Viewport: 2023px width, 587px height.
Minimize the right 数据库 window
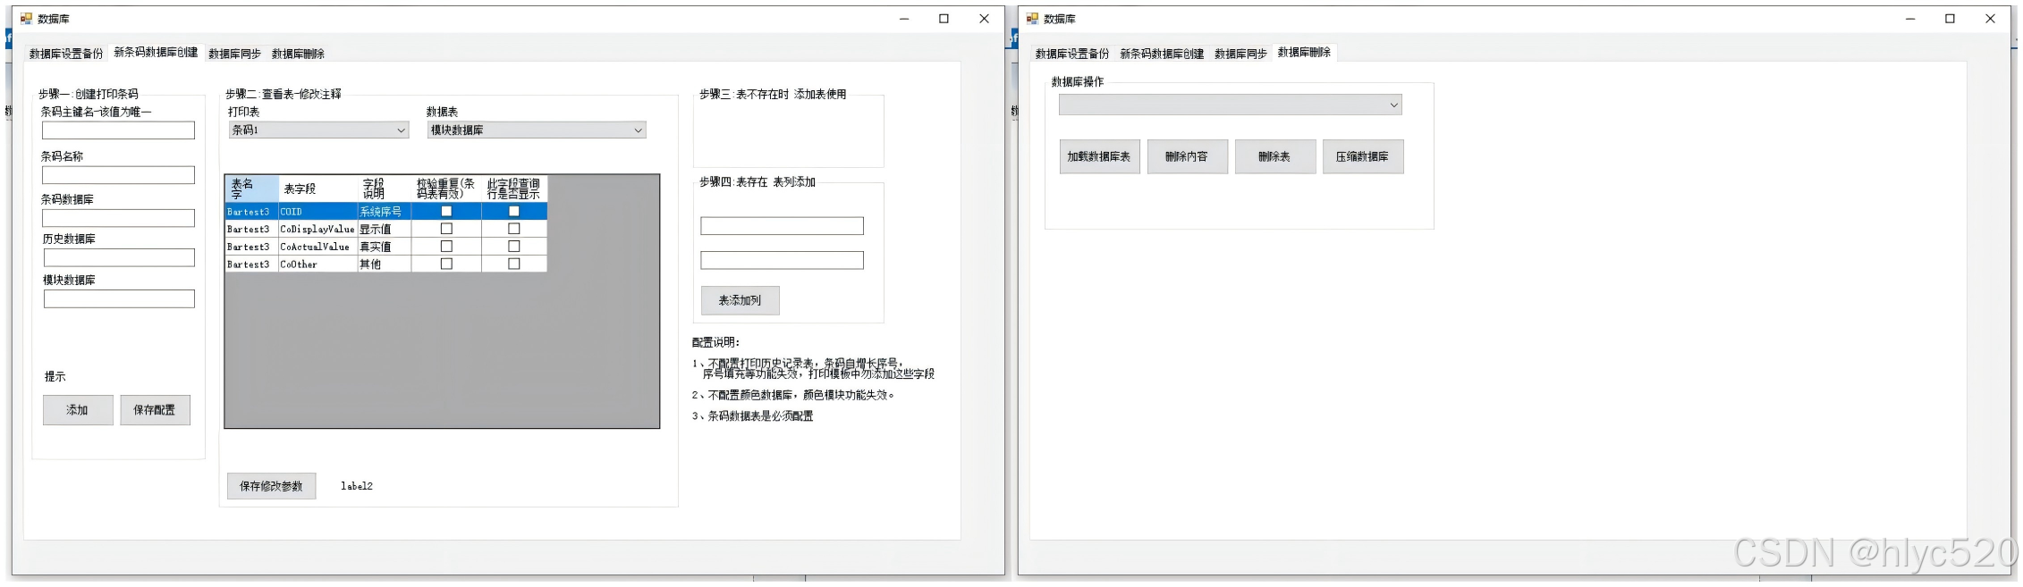point(1909,18)
